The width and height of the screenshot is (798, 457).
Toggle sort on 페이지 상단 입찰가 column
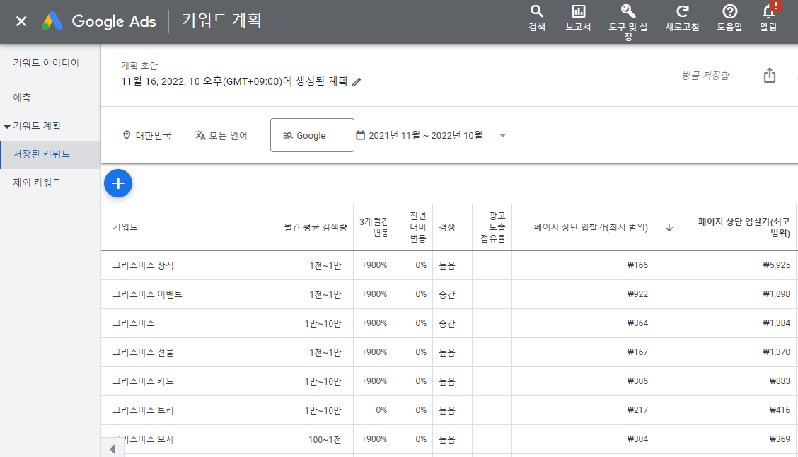click(x=669, y=226)
